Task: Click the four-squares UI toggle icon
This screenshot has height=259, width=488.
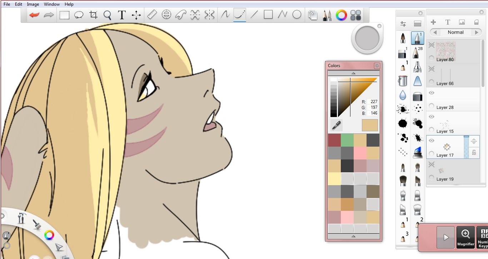Action: pos(356,15)
